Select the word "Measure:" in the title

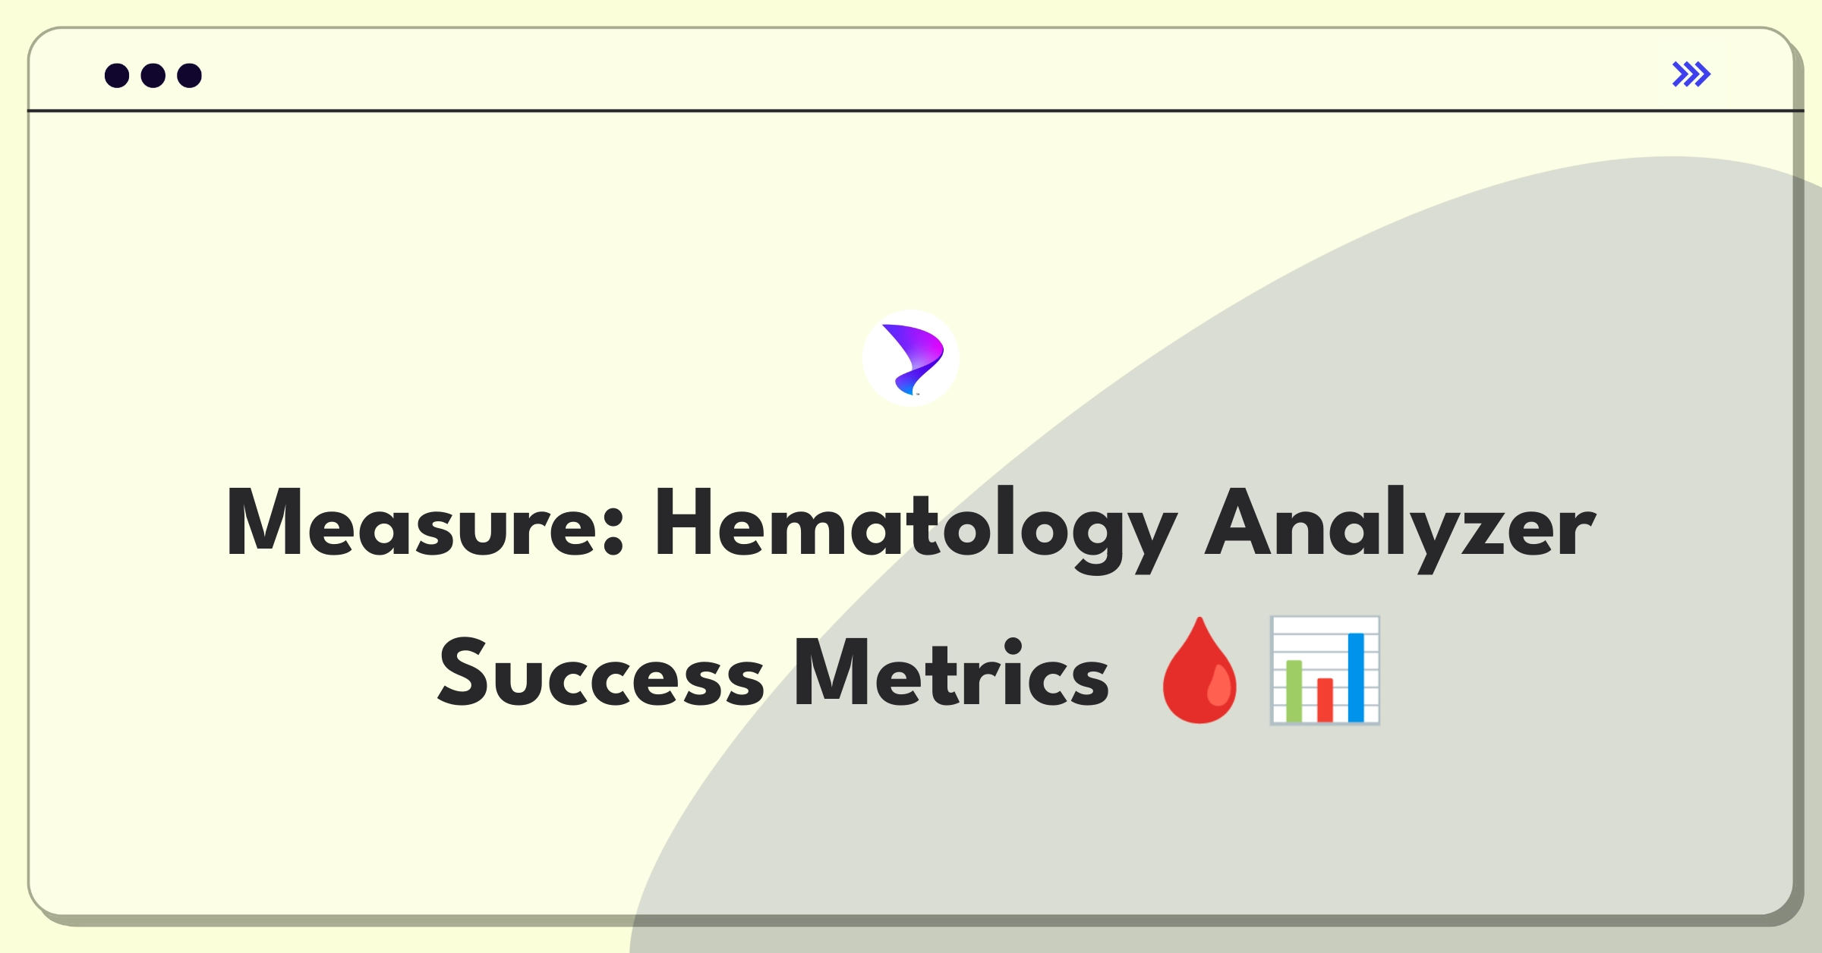[x=425, y=522]
